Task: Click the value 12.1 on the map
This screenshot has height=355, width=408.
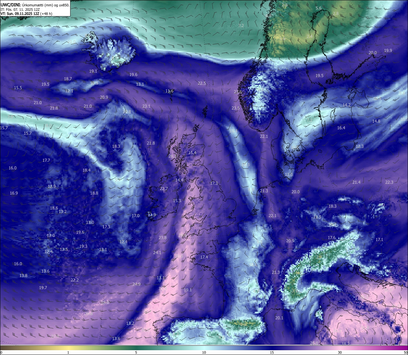Action: 69,91
